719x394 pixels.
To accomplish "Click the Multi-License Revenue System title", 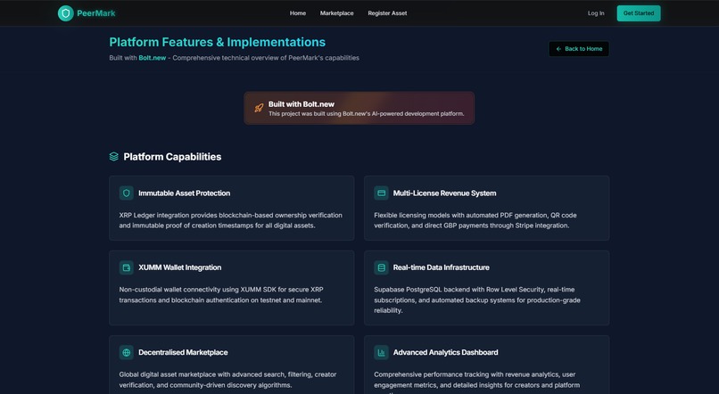I will (x=444, y=193).
